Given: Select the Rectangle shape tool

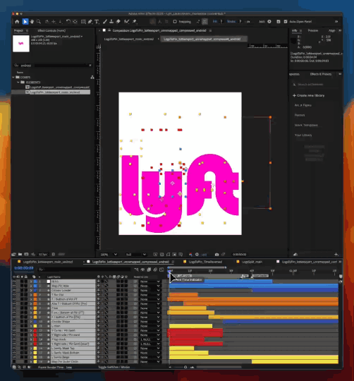Looking at the screenshot, I should pyautogui.click(x=83, y=22).
